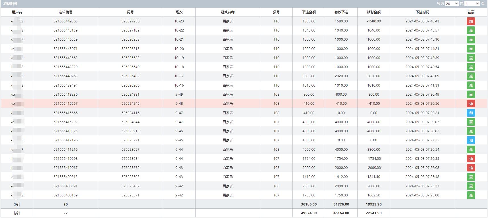Click bet time 2024-05-03 07:25:48
The height and width of the screenshot is (218, 488).
coord(422,177)
